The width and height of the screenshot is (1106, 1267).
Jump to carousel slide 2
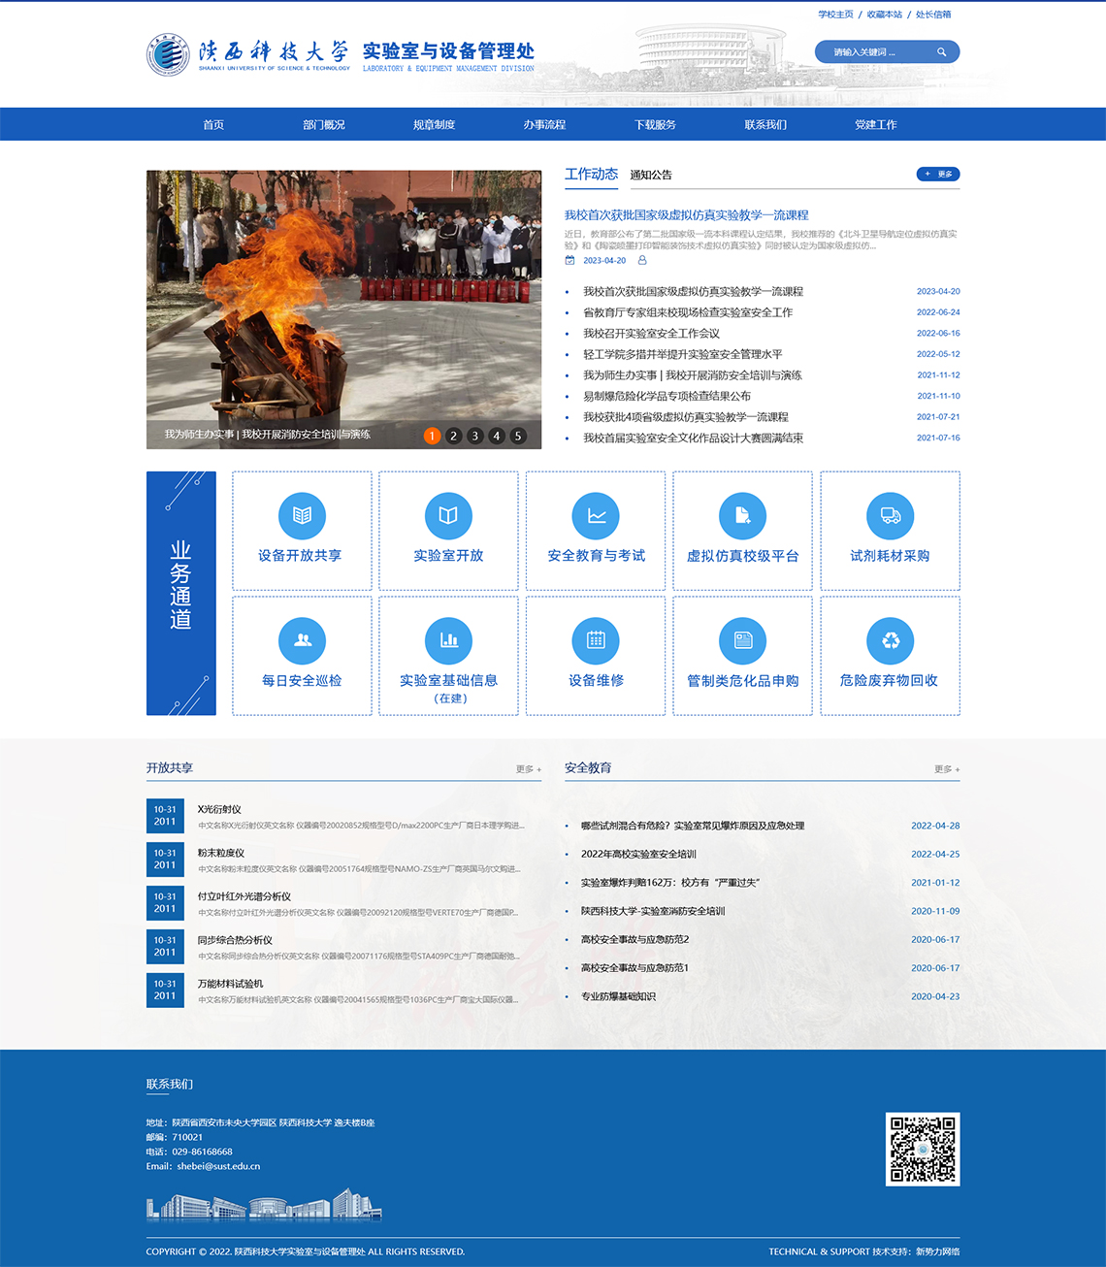pyautogui.click(x=453, y=436)
